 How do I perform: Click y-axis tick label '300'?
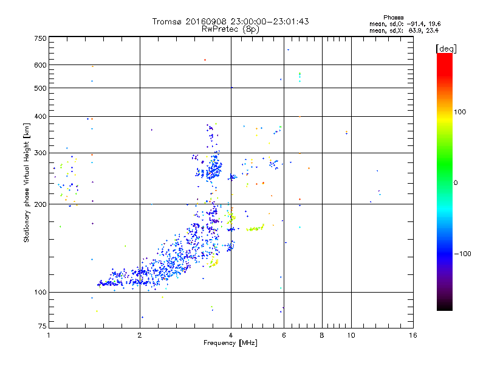(x=40, y=153)
